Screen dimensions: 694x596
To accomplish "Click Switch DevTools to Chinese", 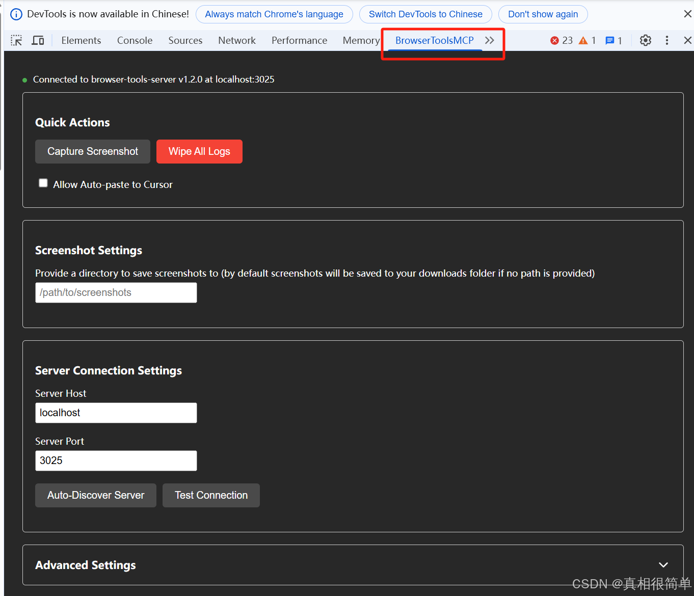I will (x=425, y=14).
